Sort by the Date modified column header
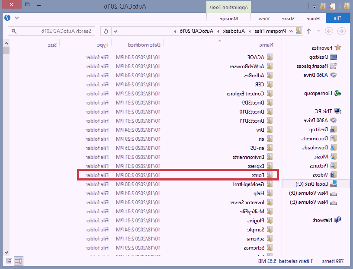The height and width of the screenshot is (269, 353). pyautogui.click(x=144, y=45)
